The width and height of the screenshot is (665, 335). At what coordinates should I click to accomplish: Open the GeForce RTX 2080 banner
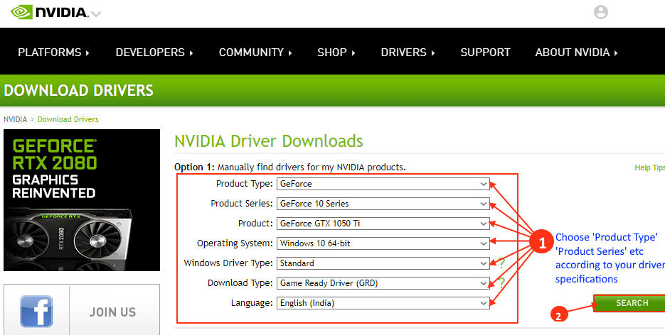[x=82, y=200]
